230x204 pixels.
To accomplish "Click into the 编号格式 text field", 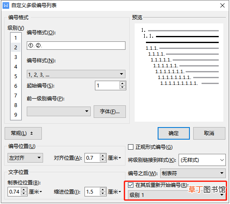I will (x=76, y=46).
